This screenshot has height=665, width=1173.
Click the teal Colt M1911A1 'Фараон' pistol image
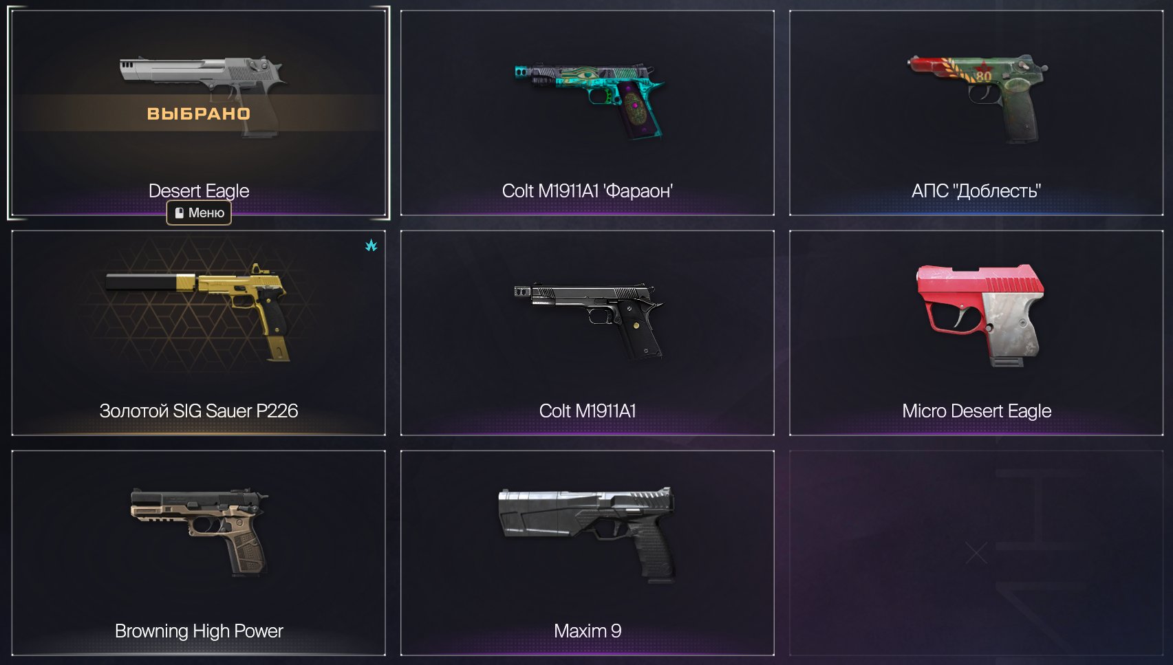(x=589, y=100)
